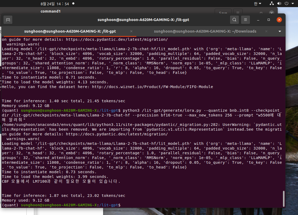298x215 pixels.
Task: Close the ~/Downloads tab
Action: click(x=266, y=31)
